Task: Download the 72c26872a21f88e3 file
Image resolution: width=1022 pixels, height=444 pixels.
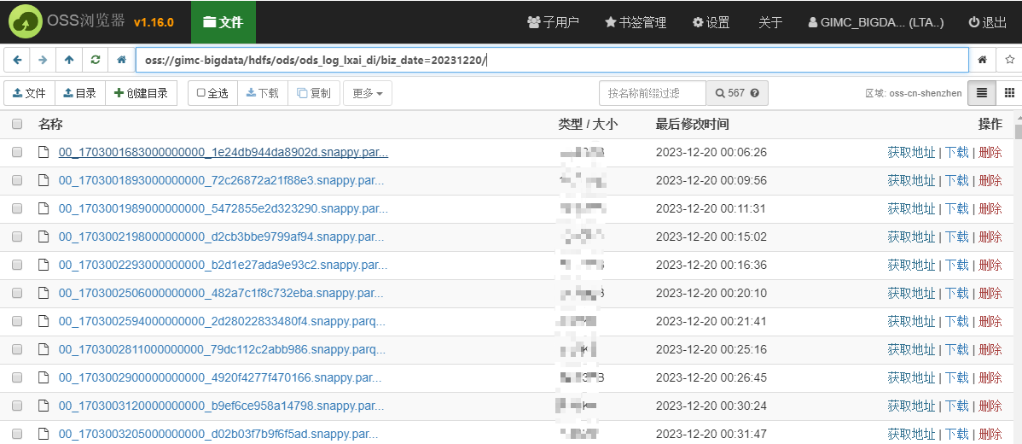Action: click(957, 181)
